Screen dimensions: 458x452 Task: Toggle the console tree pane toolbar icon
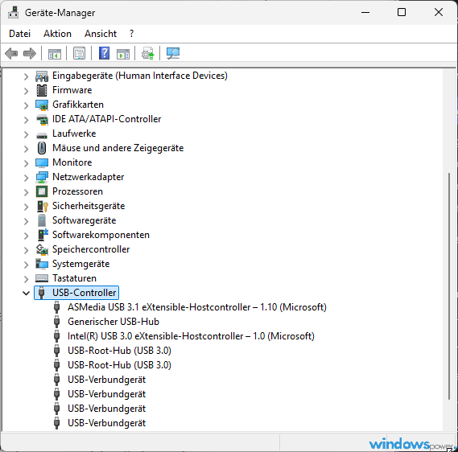coord(55,54)
